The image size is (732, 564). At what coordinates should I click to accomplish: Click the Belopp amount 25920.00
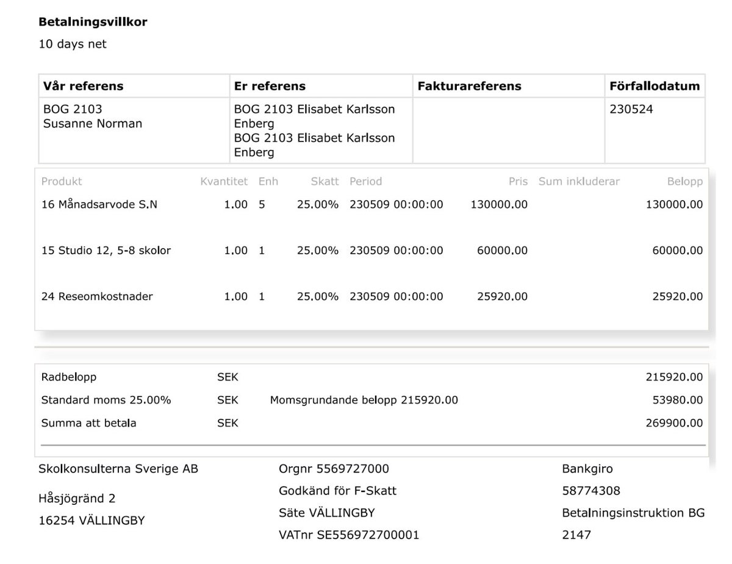[677, 297]
